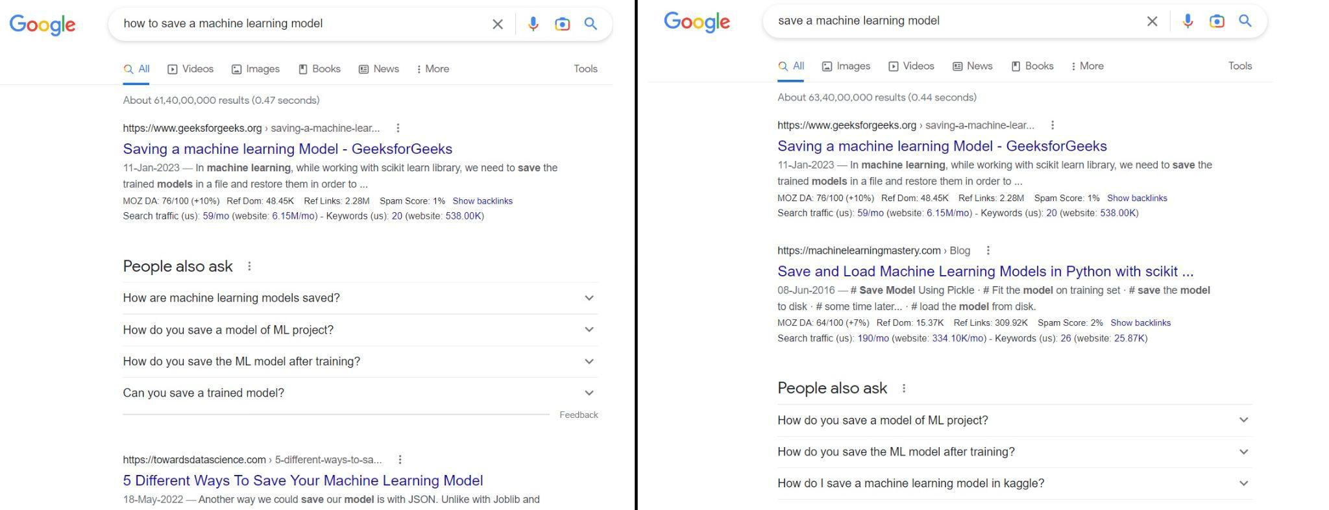Open "5 Different Ways To Save Your Machine Learning Model"
This screenshot has height=510, width=1329.
(x=303, y=480)
